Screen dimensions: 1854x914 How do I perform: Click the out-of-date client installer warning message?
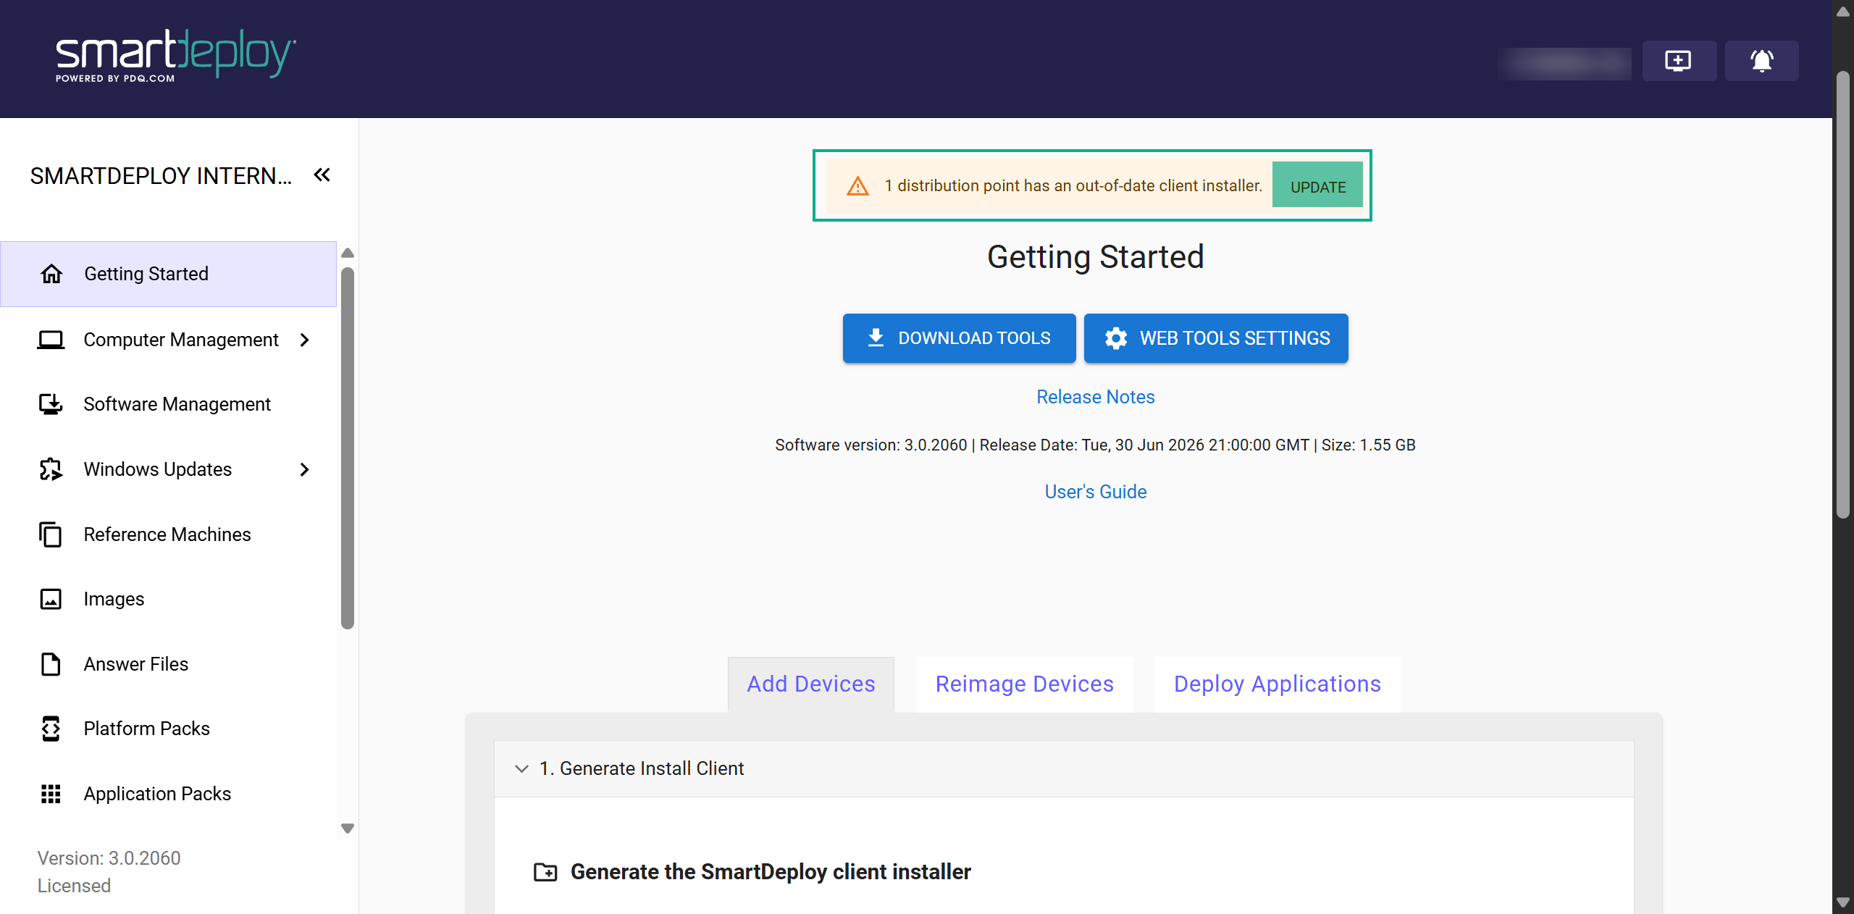tap(1073, 186)
